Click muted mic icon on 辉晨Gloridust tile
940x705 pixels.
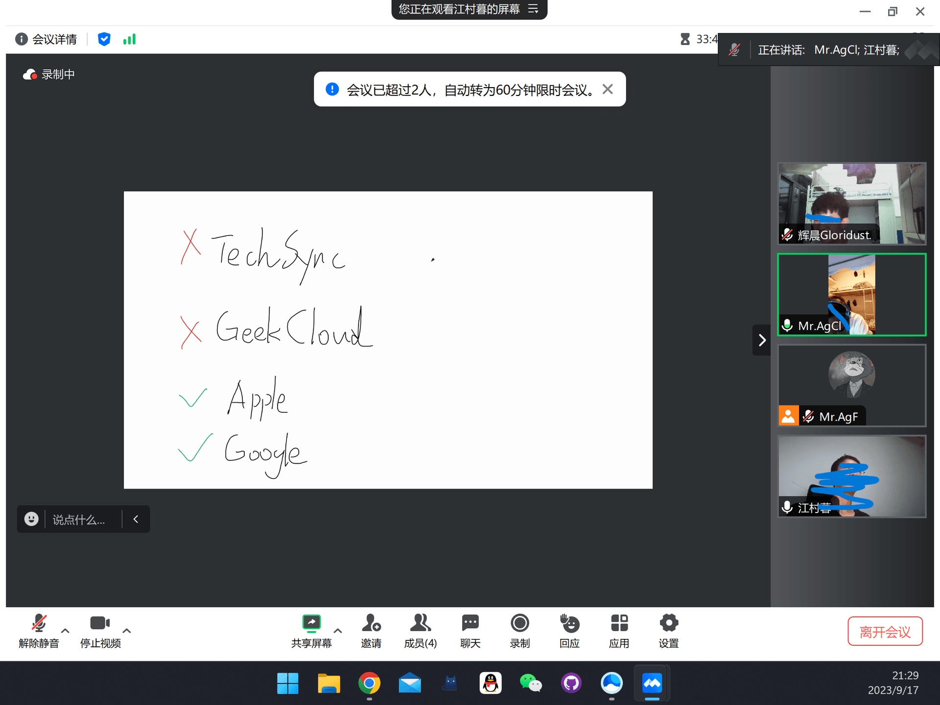point(787,235)
